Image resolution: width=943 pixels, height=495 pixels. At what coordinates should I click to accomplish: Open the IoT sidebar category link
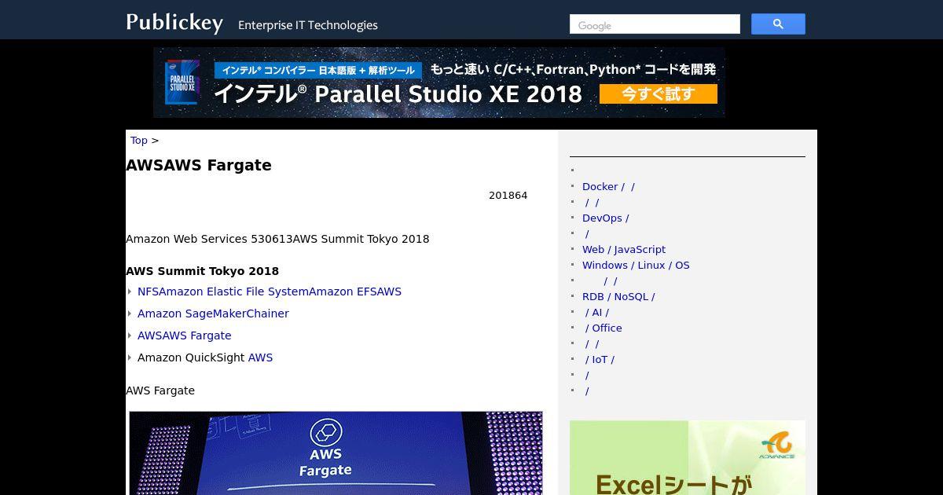[x=600, y=359]
